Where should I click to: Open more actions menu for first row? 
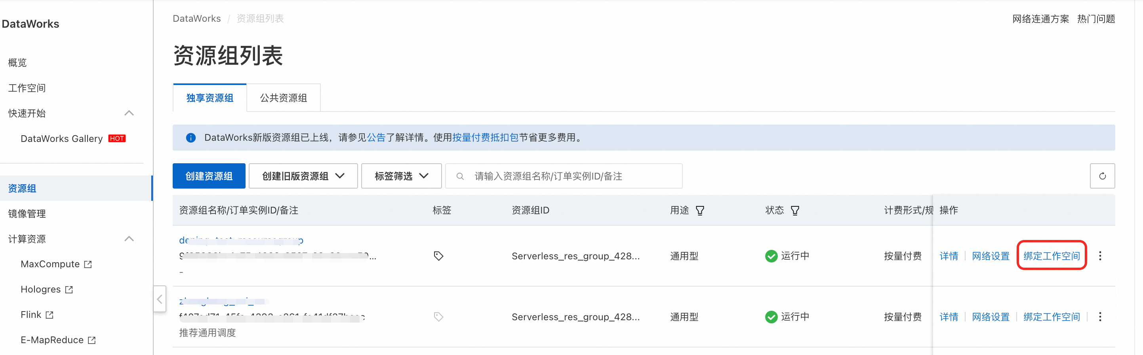click(x=1100, y=256)
